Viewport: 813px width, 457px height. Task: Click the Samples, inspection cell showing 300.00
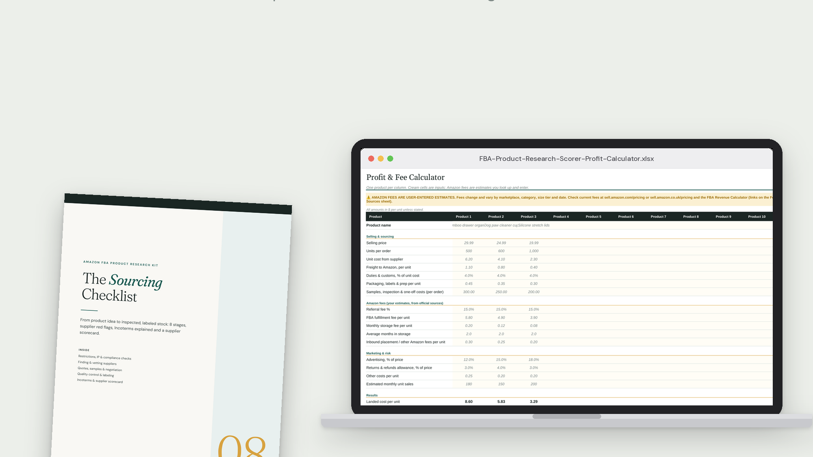pyautogui.click(x=469, y=292)
